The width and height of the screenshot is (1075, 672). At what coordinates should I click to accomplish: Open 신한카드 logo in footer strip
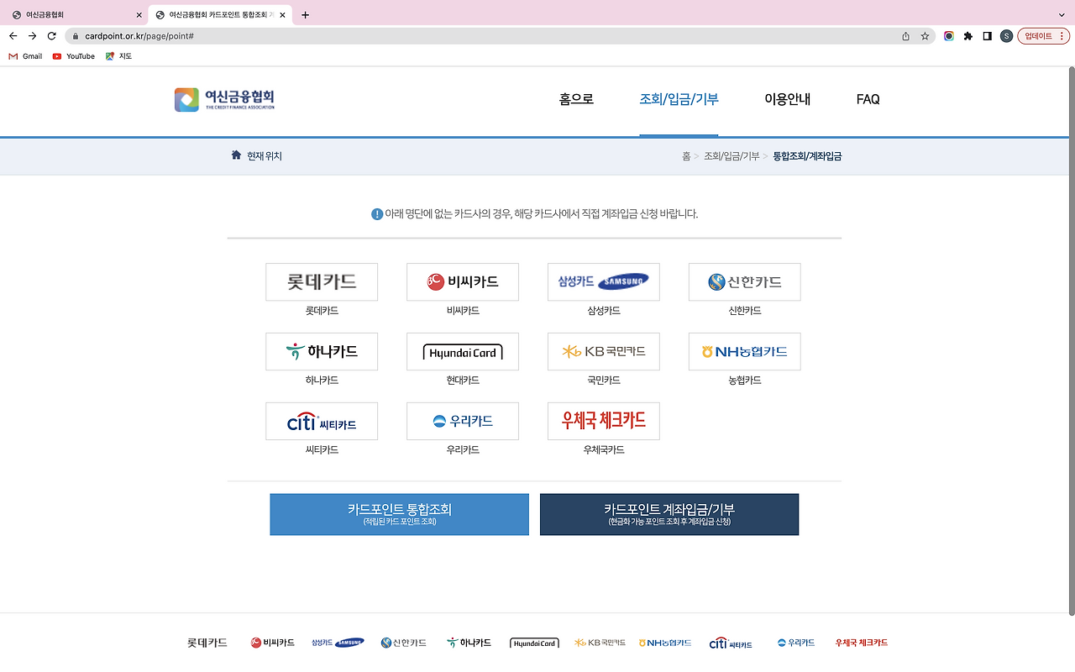404,643
